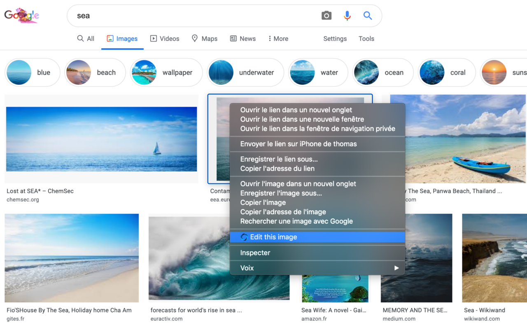
Task: Click 'Lost at SEA* – ChemSec' title
Action: click(40, 191)
